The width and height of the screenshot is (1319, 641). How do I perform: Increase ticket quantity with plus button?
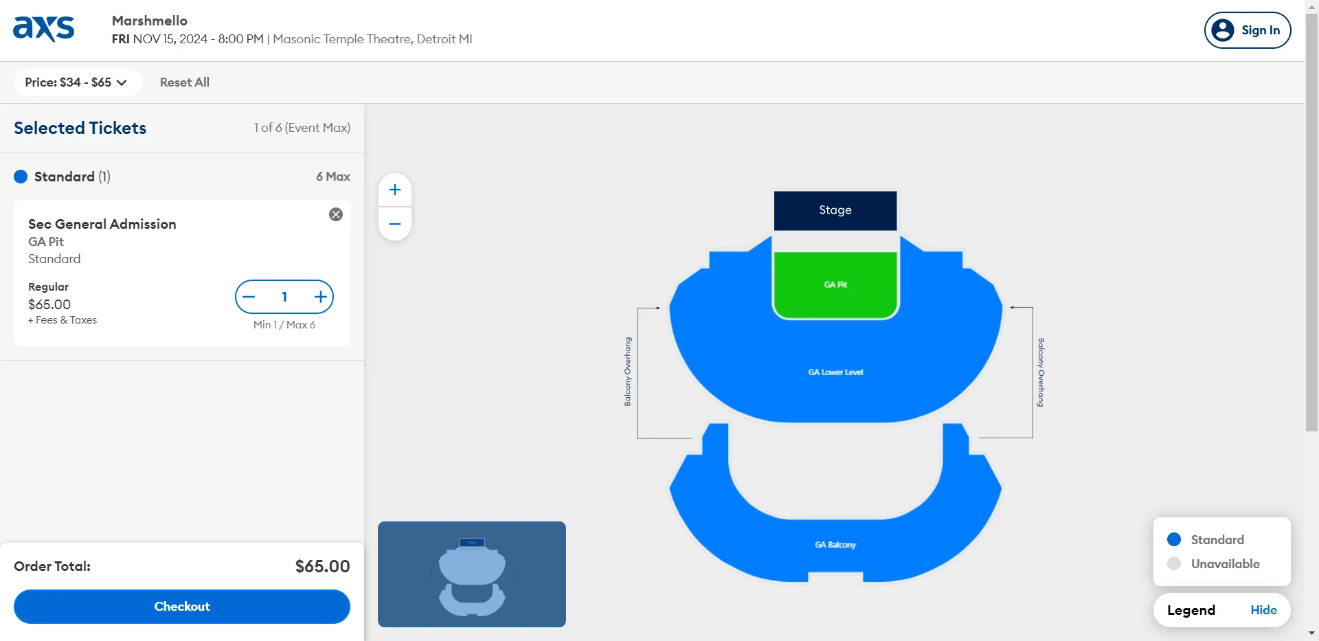320,297
